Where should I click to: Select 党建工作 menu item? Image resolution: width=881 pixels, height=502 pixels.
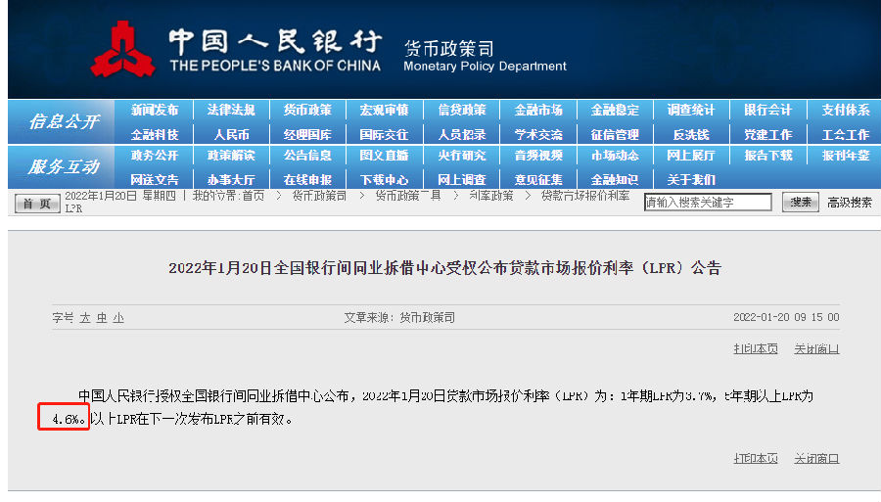pyautogui.click(x=768, y=135)
